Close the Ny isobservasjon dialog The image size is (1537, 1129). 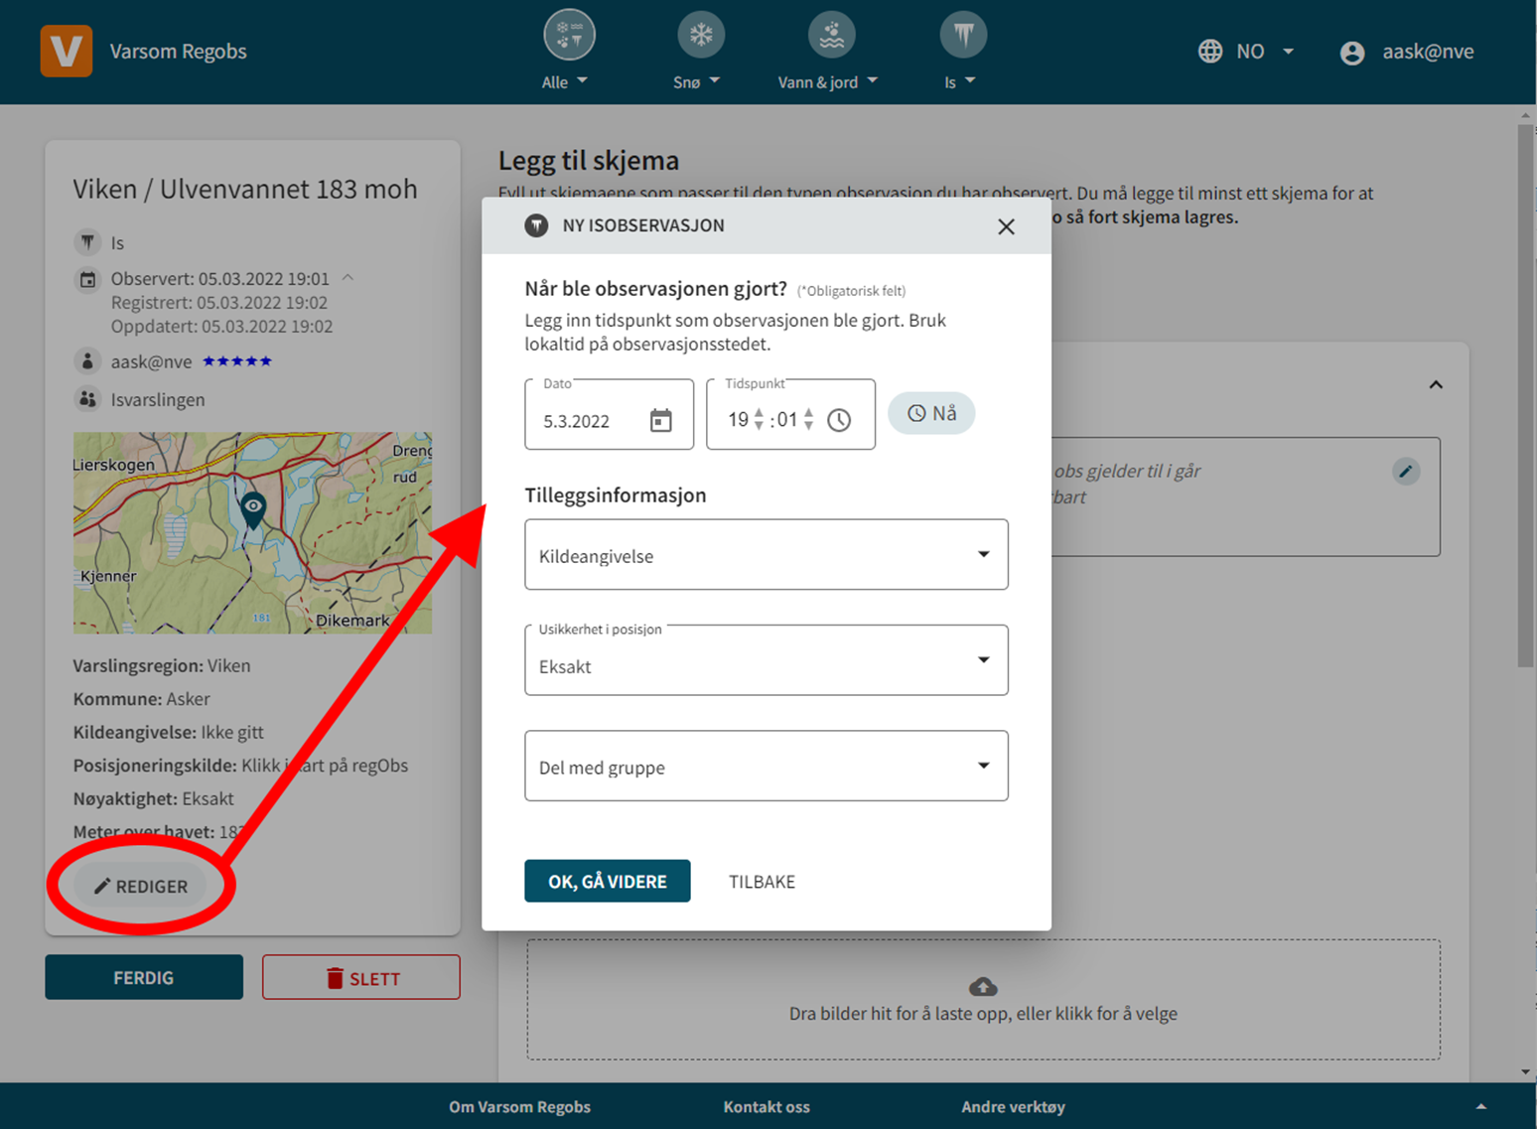[1006, 226]
